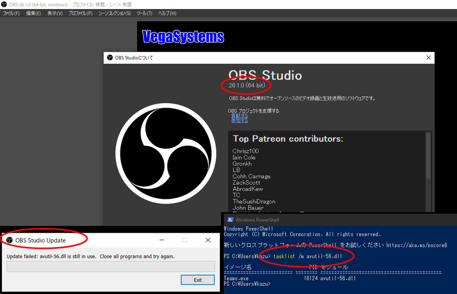The width and height of the screenshot is (457, 294).
Task: Click the Update failed message text
Action: coord(91,256)
